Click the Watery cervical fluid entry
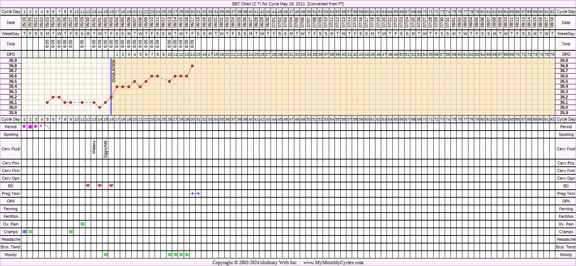Screen dimensions: 576x266 pyautogui.click(x=94, y=147)
